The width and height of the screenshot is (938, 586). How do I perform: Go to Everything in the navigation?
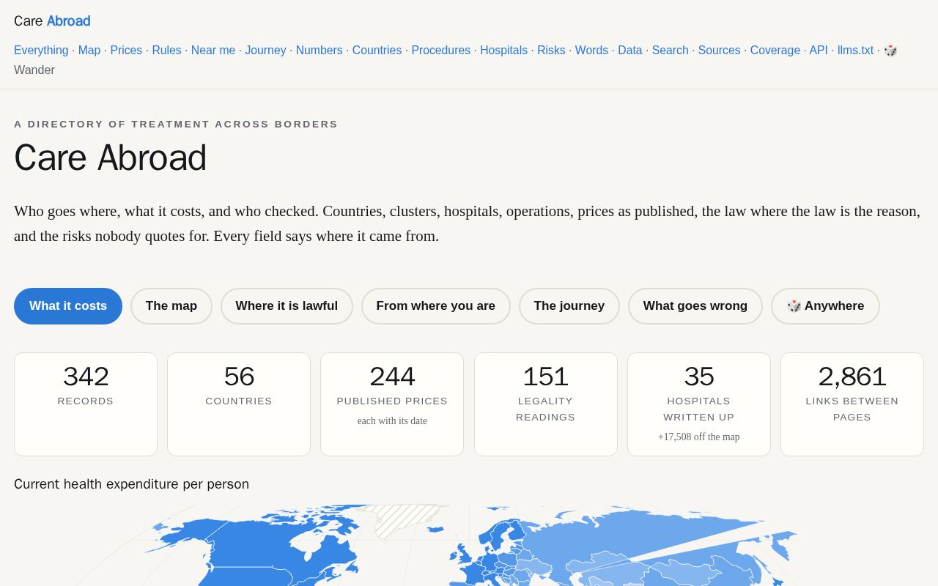41,51
